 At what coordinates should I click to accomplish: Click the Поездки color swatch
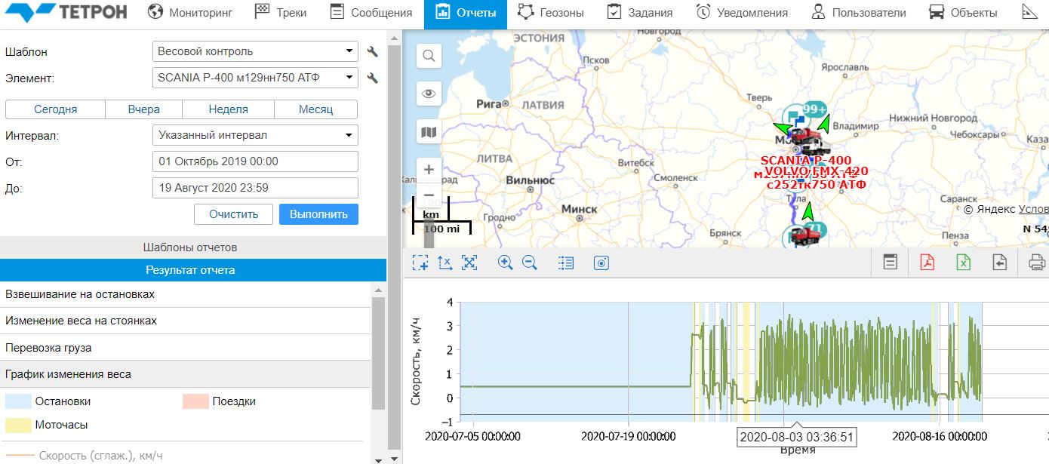[195, 401]
